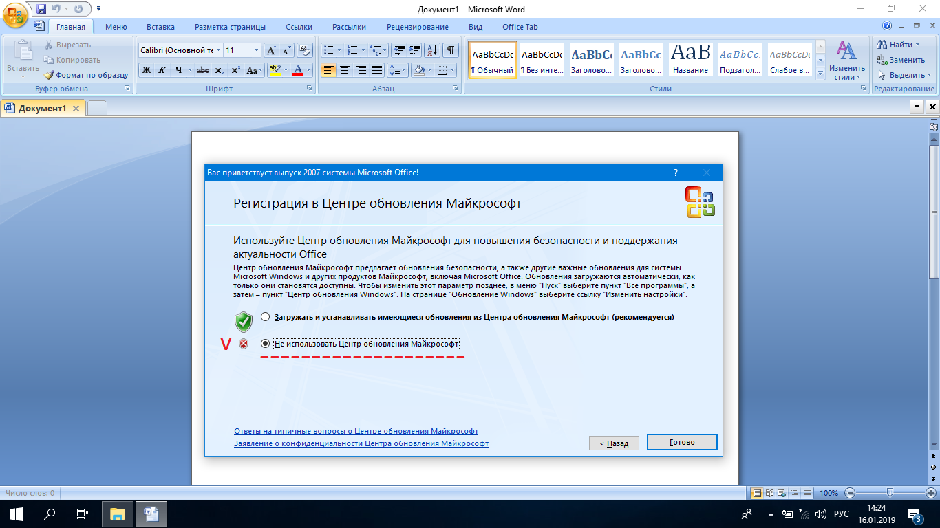This screenshot has width=940, height=528.
Task: Toggle show paragraph marks icon
Action: click(450, 50)
